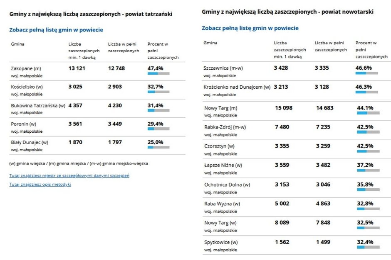Click the Spytkowice 32,4% progress bar

pos(368,247)
